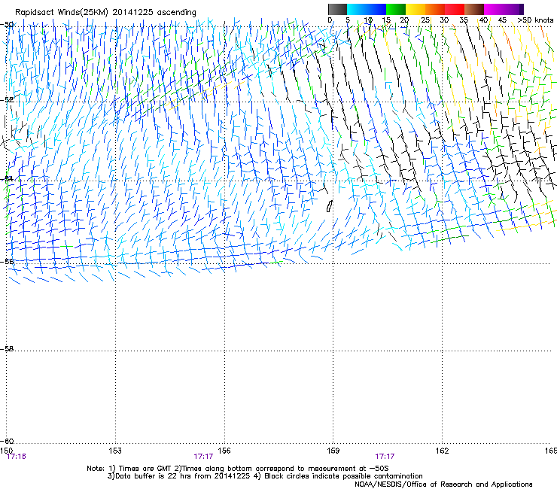Click the longitude label '162'
Screen dimensions: 557x489
coord(443,451)
